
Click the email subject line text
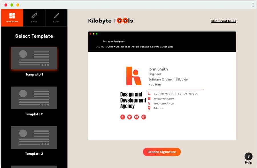(140, 47)
